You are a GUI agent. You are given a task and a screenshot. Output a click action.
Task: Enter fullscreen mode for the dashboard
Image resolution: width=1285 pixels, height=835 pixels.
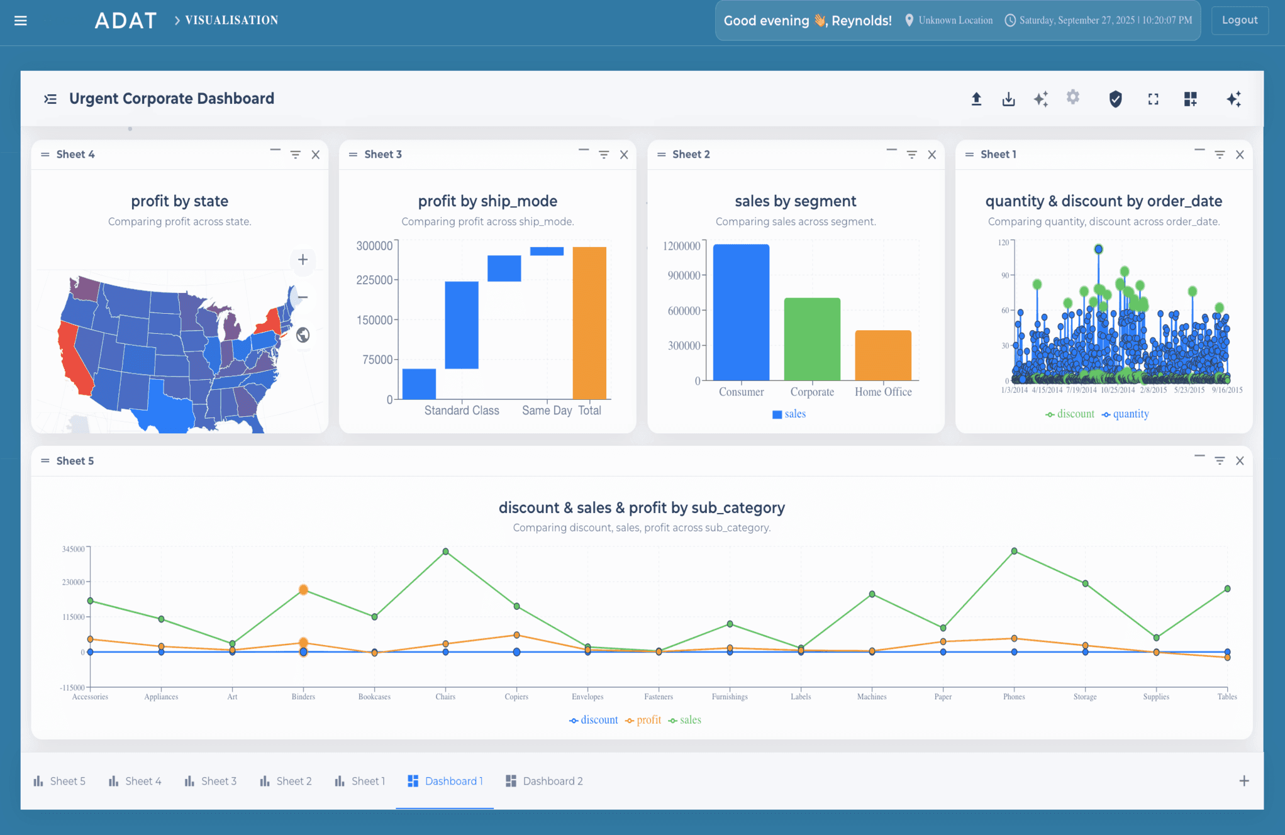click(1153, 99)
